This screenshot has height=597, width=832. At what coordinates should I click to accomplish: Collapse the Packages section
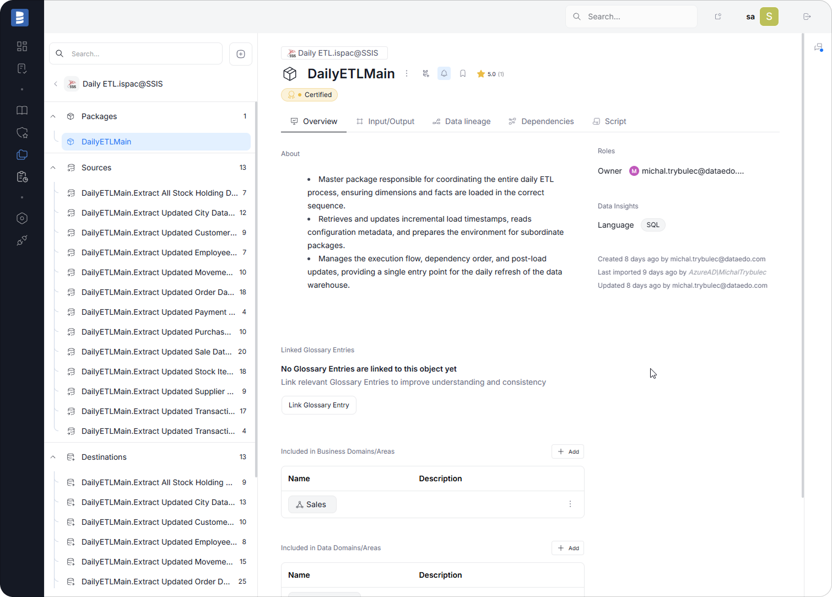(x=53, y=116)
